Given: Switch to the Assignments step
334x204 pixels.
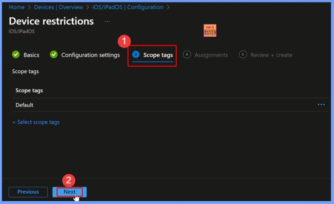Looking at the screenshot, I should [211, 55].
